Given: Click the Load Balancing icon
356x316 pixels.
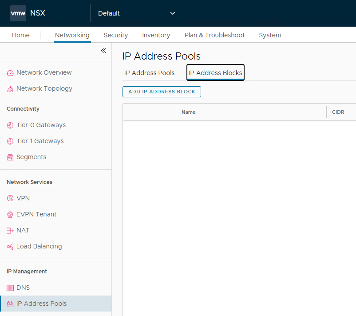Looking at the screenshot, I should pos(10,247).
